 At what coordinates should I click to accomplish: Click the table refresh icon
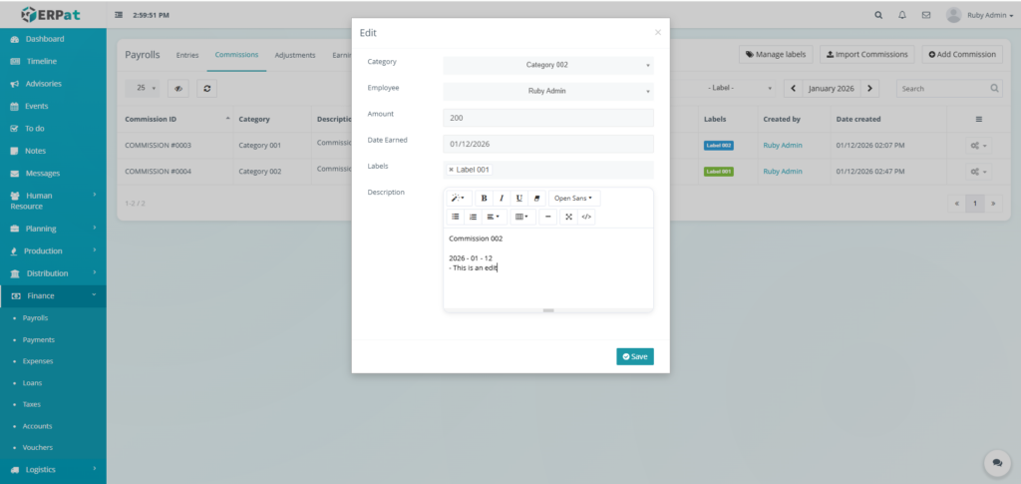point(206,89)
